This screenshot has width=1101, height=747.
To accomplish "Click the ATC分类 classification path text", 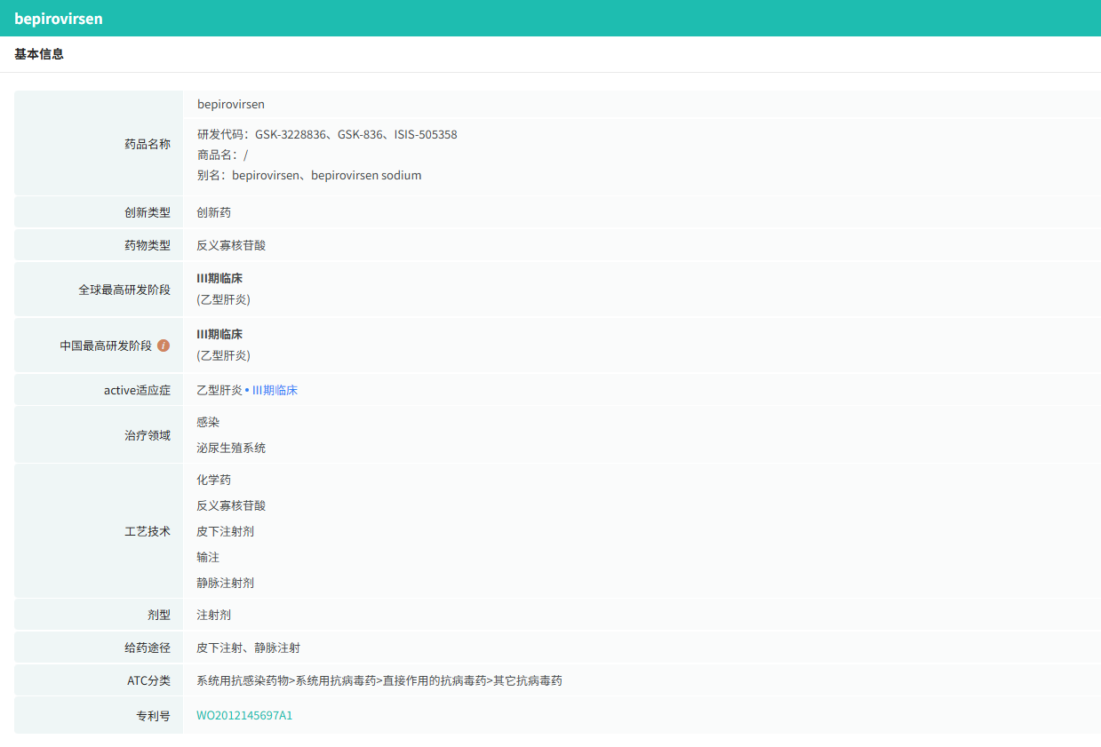I will click(379, 680).
